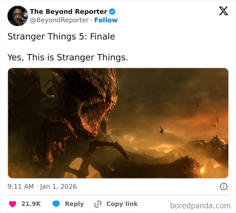The image size is (236, 213).
Task: Click the blue reply bubble icon
Action: point(56,204)
